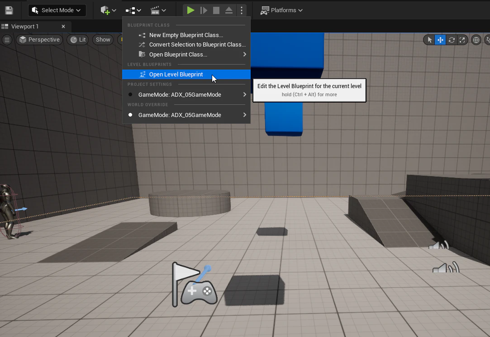Save the current level with the floppy icon
This screenshot has height=337, width=490.
9,10
